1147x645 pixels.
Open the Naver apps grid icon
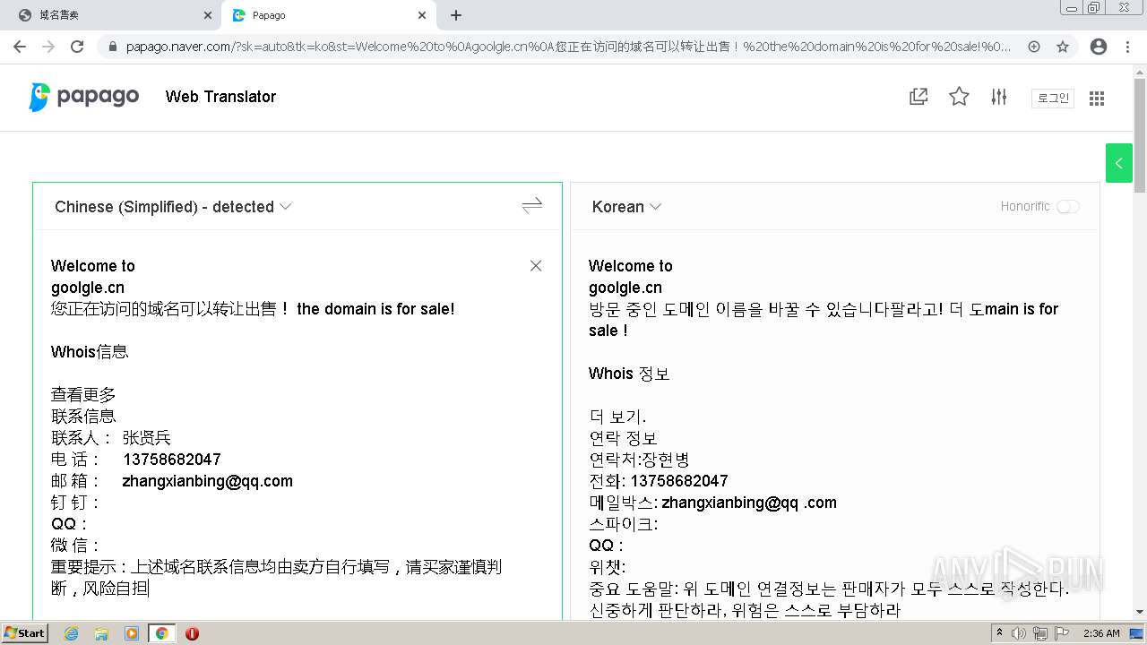pos(1097,99)
